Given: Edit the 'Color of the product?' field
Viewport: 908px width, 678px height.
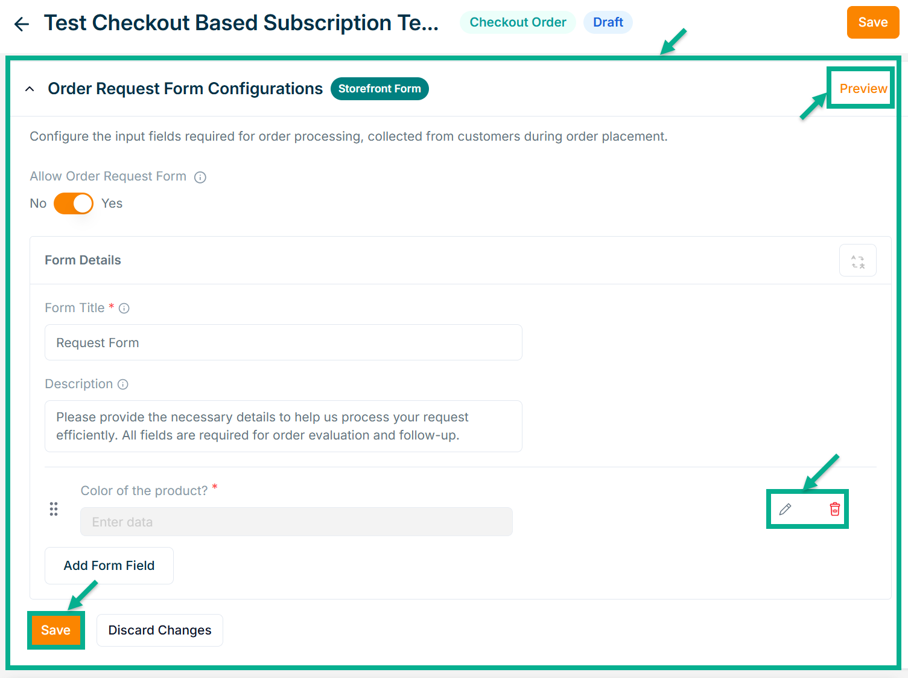Looking at the screenshot, I should [x=785, y=510].
